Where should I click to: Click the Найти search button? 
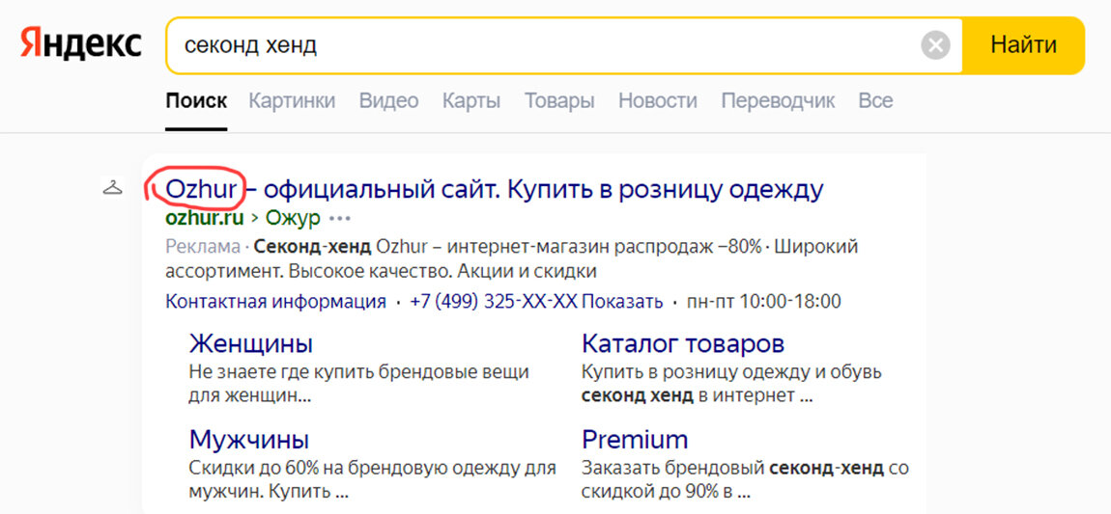coord(1023,45)
